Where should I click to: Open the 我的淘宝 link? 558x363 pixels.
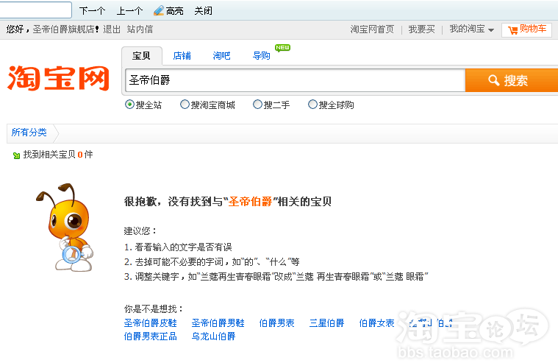pyautogui.click(x=468, y=29)
